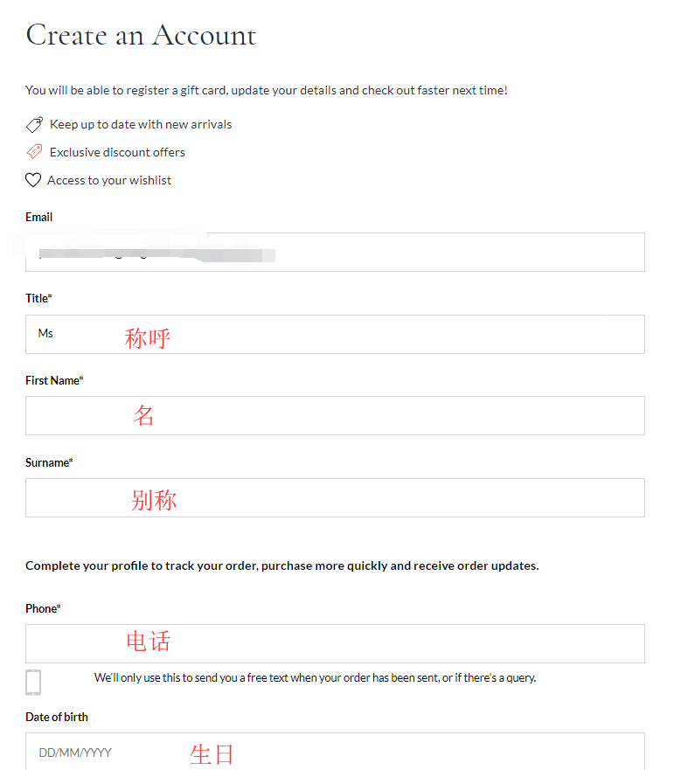This screenshot has width=681, height=770.
Task: Focus the DD/MM/YYYY date of birth field
Action: pyautogui.click(x=335, y=752)
